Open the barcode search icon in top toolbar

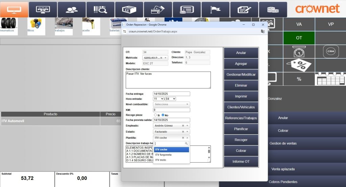tap(100, 9)
